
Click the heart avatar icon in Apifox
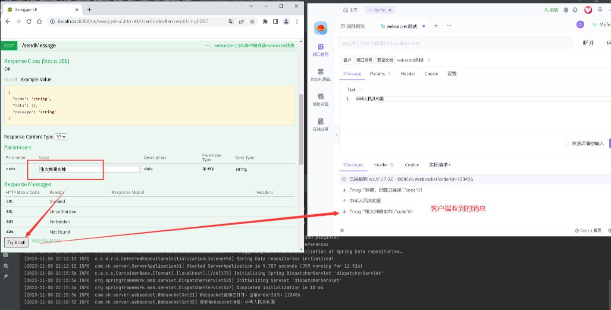point(588,10)
